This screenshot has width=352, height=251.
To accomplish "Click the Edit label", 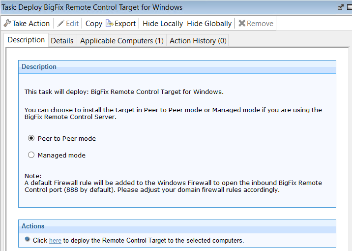I will [72, 23].
